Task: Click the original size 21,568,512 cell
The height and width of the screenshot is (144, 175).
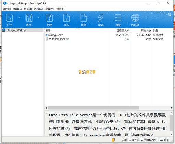Action: (144, 35)
